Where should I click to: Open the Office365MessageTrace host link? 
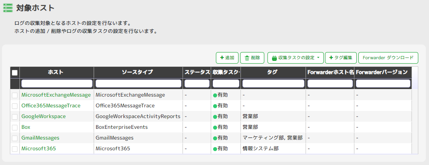(x=51, y=105)
